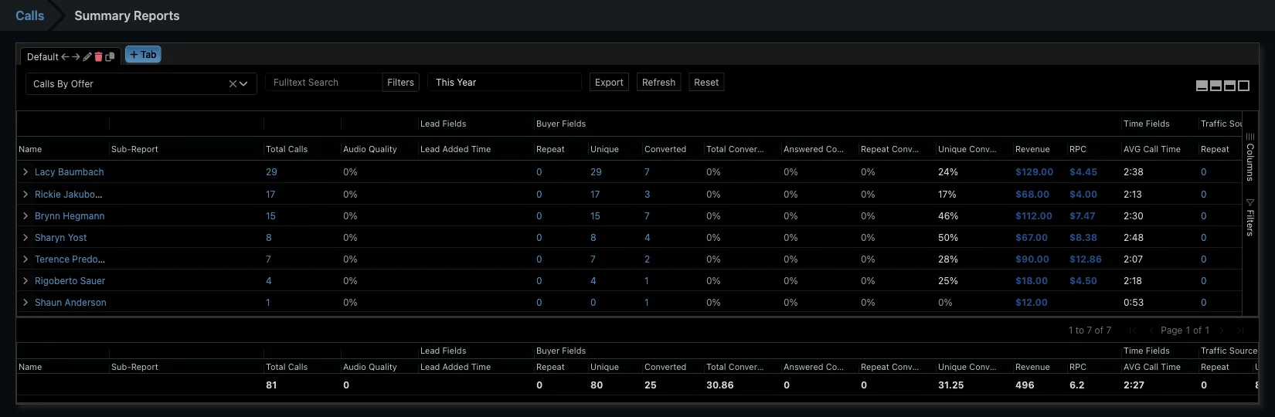Click the Unique Conv... column header
Image resolution: width=1275 pixels, height=417 pixels.
pyautogui.click(x=967, y=149)
